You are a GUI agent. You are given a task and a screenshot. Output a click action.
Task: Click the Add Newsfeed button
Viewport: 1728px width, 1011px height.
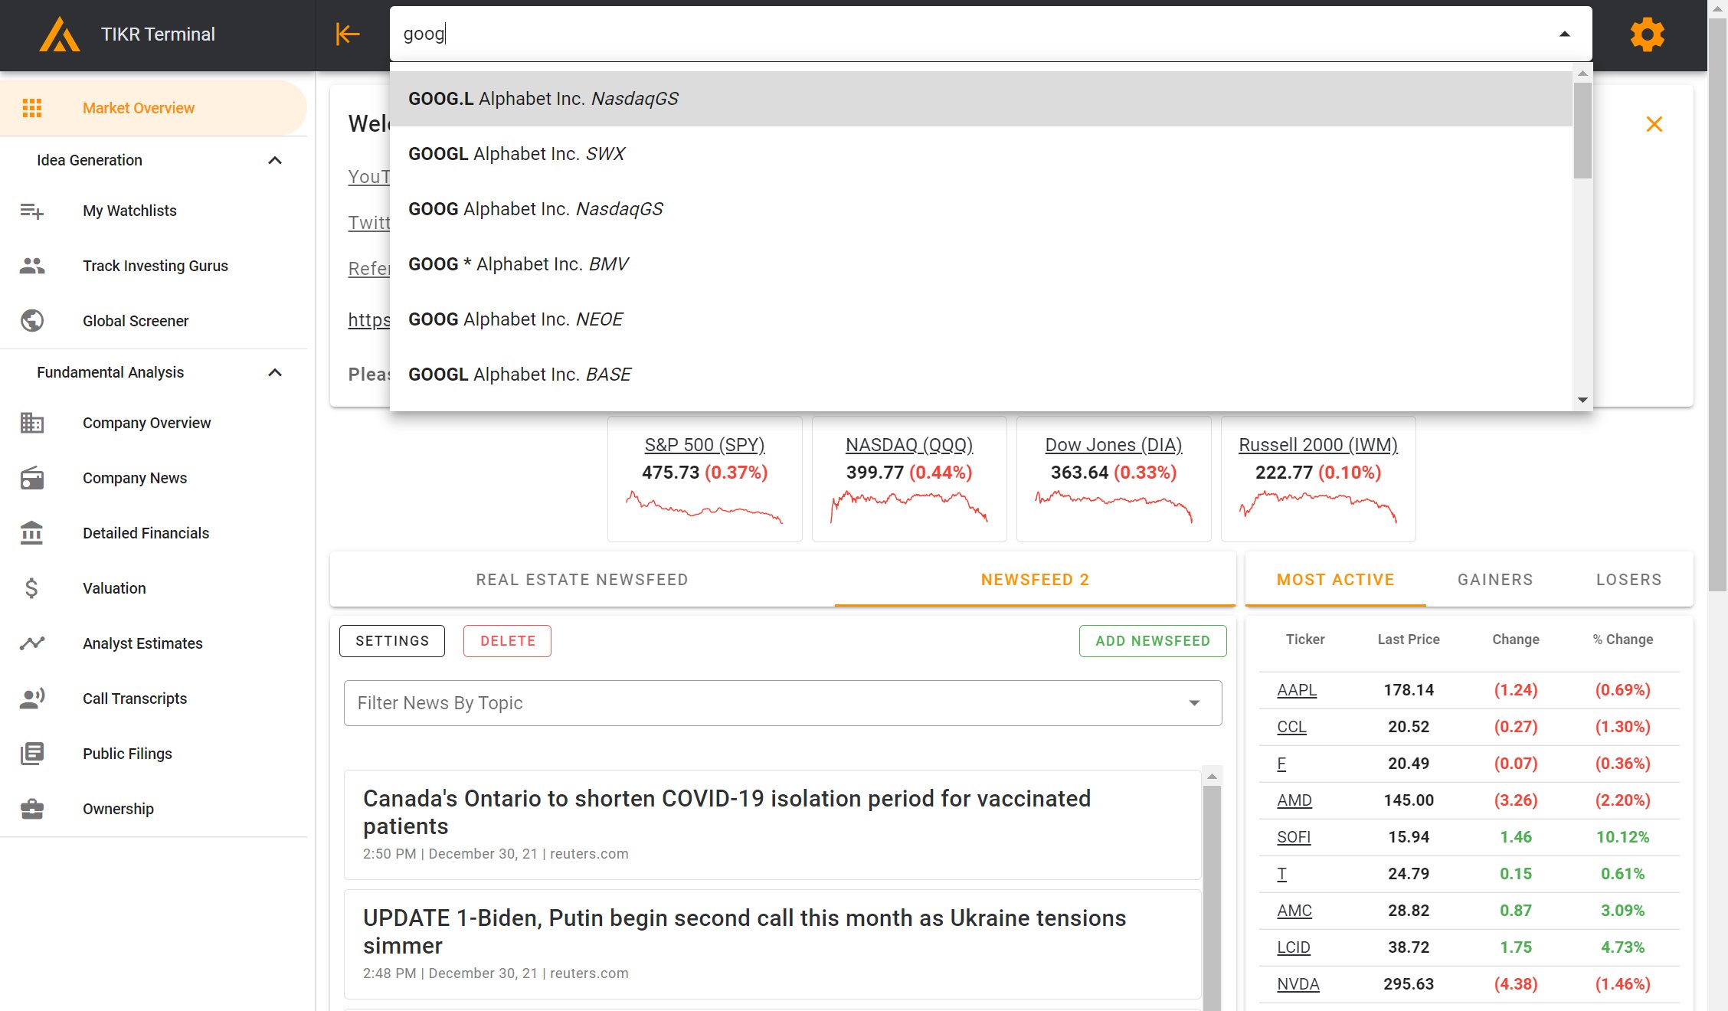tap(1153, 641)
